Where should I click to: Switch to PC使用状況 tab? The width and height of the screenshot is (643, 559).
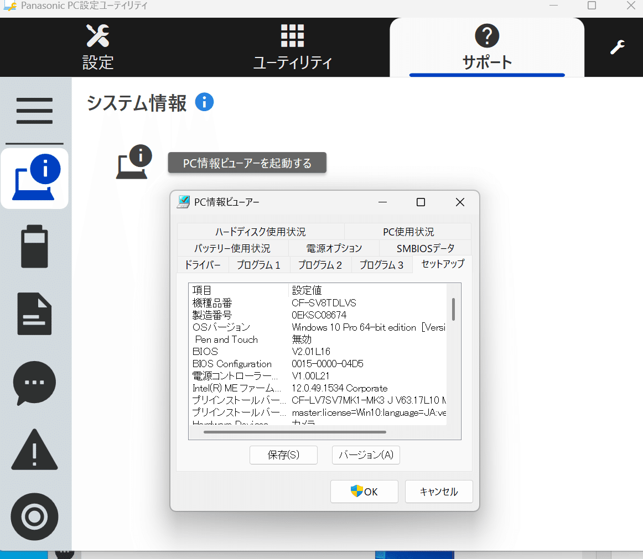pyautogui.click(x=408, y=232)
